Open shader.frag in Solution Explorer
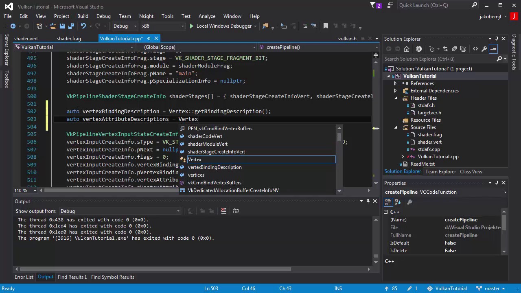 pyautogui.click(x=429, y=135)
